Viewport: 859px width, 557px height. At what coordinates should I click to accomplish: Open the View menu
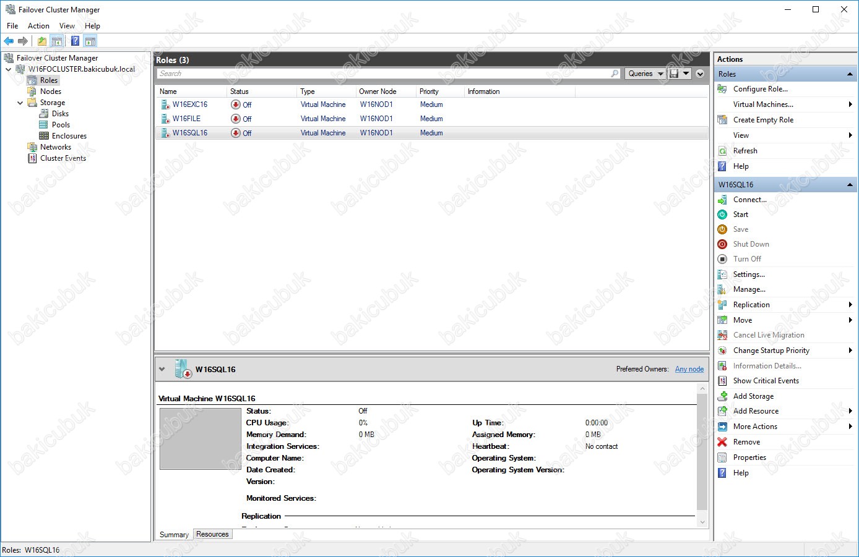(x=67, y=26)
